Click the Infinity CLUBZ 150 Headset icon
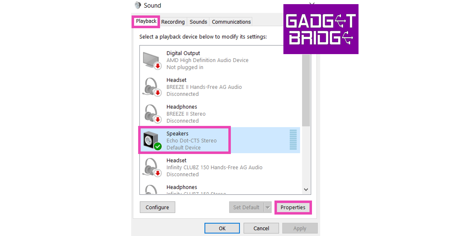The height and width of the screenshot is (236, 451). [x=152, y=167]
